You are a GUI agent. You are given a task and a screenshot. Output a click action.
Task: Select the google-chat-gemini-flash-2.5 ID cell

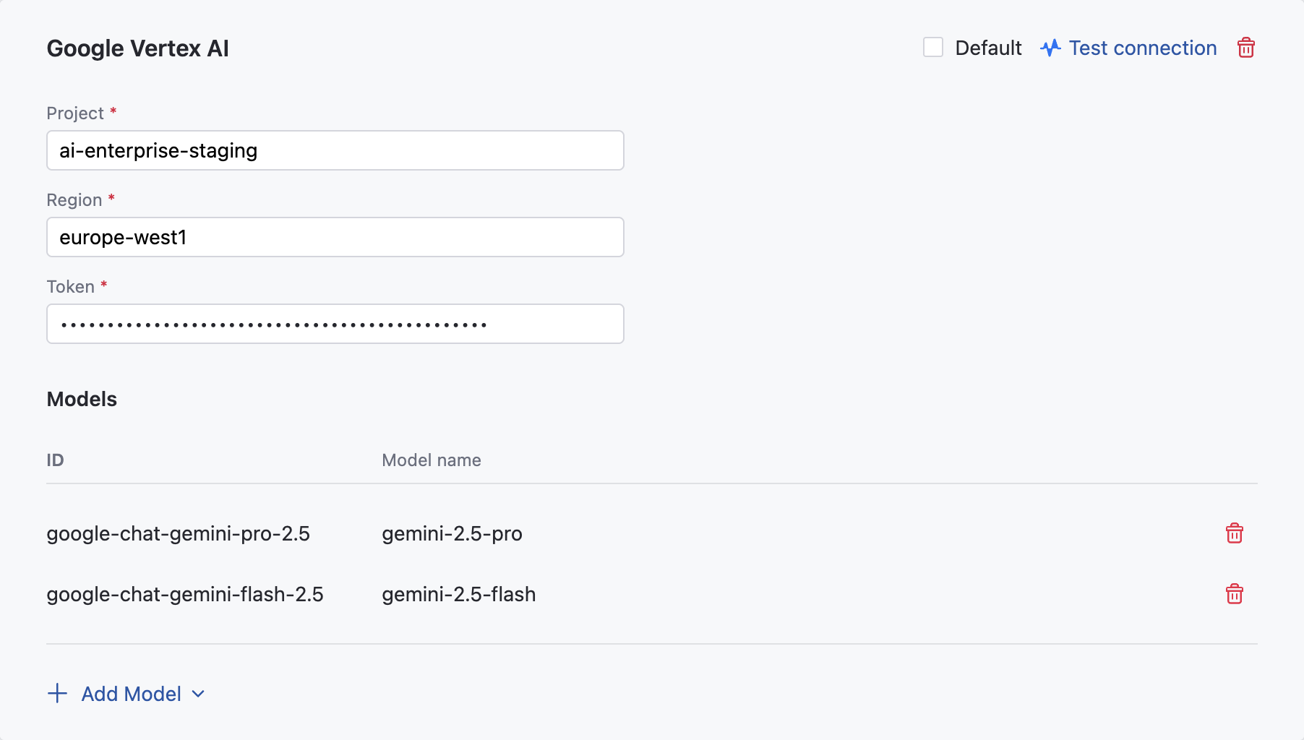(185, 594)
